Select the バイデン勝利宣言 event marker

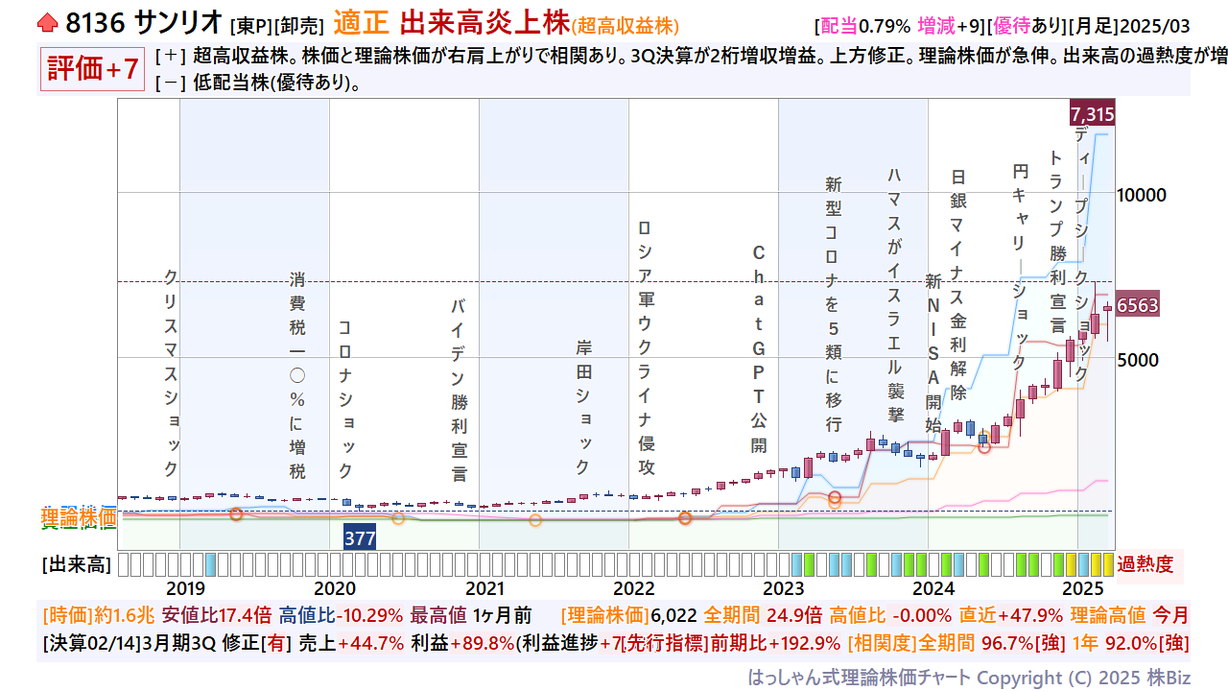click(459, 390)
